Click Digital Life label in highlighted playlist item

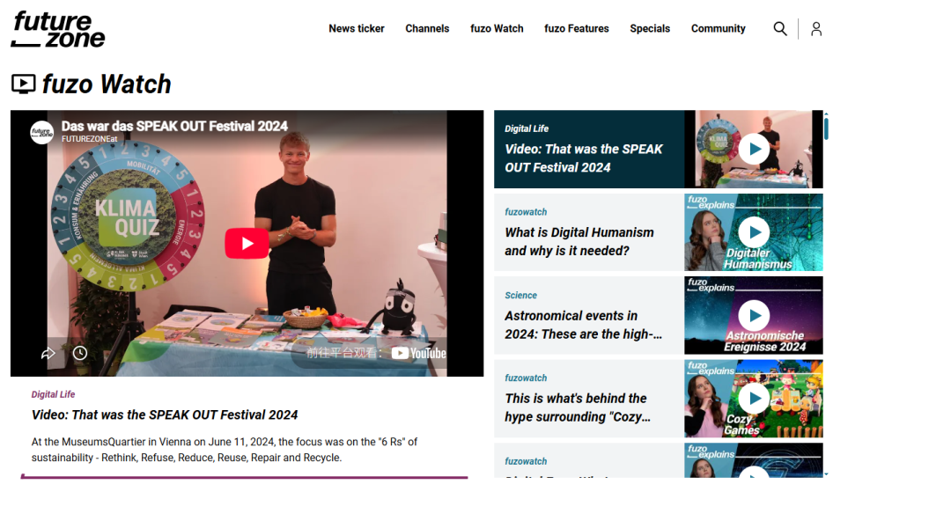[x=527, y=128]
